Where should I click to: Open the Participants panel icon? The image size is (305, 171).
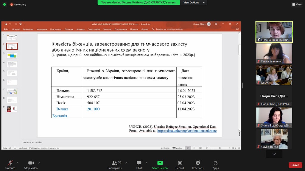pos(114,163)
